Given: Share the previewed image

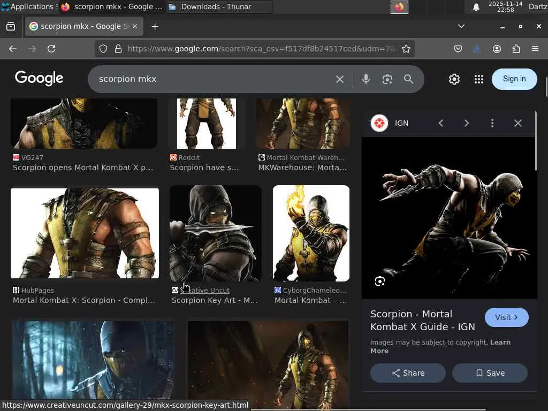Looking at the screenshot, I should point(408,373).
